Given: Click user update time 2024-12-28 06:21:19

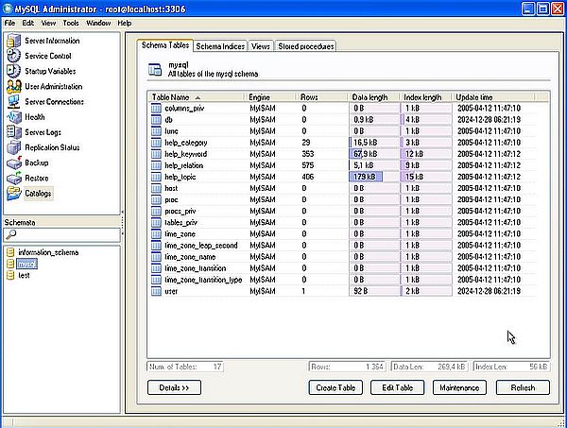Looking at the screenshot, I should coord(489,291).
